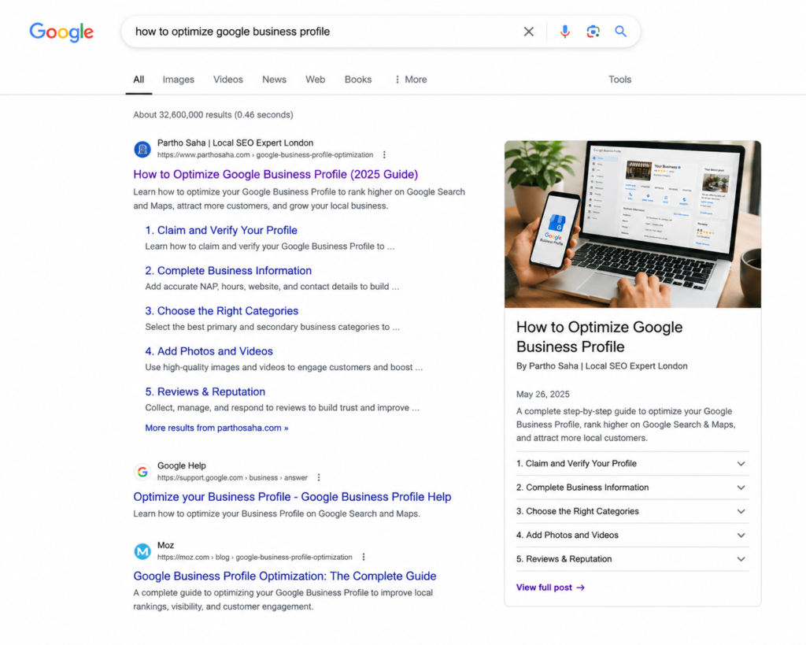The image size is (806, 645).
Task: Click the parthosaha.com URL breadcrumb
Action: [x=265, y=155]
